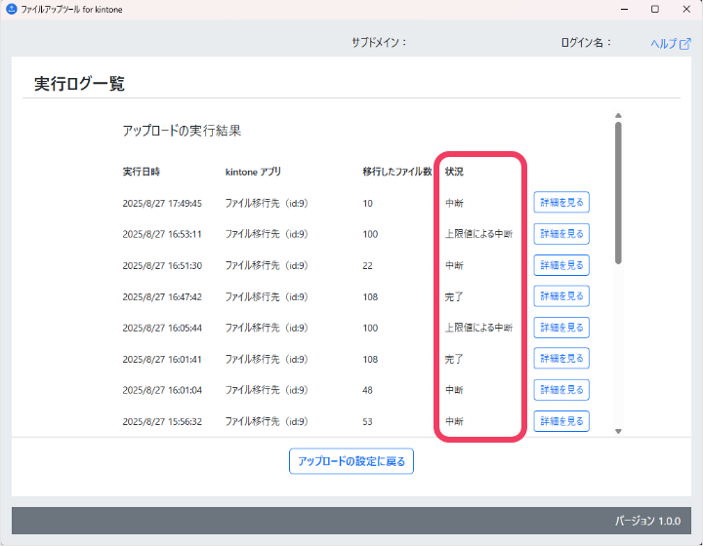Click 中断 status in 17:49:45 row
Viewport: 703px width, 546px height.
pos(454,203)
